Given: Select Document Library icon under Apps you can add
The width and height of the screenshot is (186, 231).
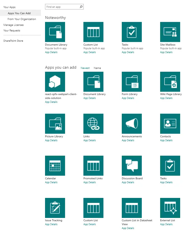Looking at the screenshot, I should coord(93,82).
